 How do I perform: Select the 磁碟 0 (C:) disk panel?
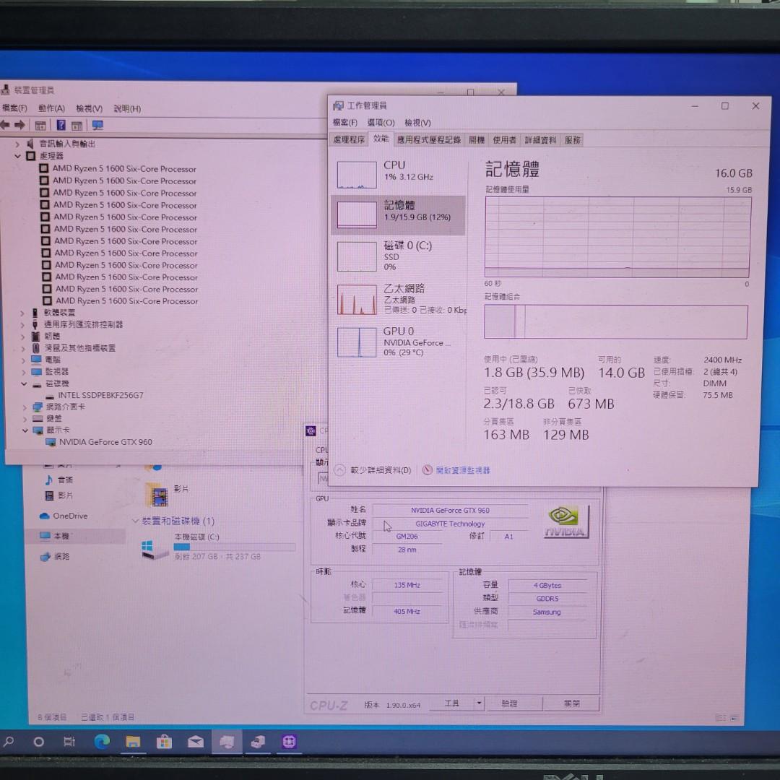coord(398,256)
